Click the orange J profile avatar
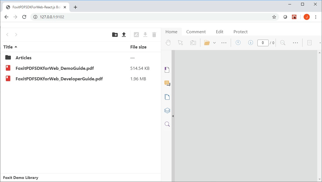The width and height of the screenshot is (322, 182). 307,17
